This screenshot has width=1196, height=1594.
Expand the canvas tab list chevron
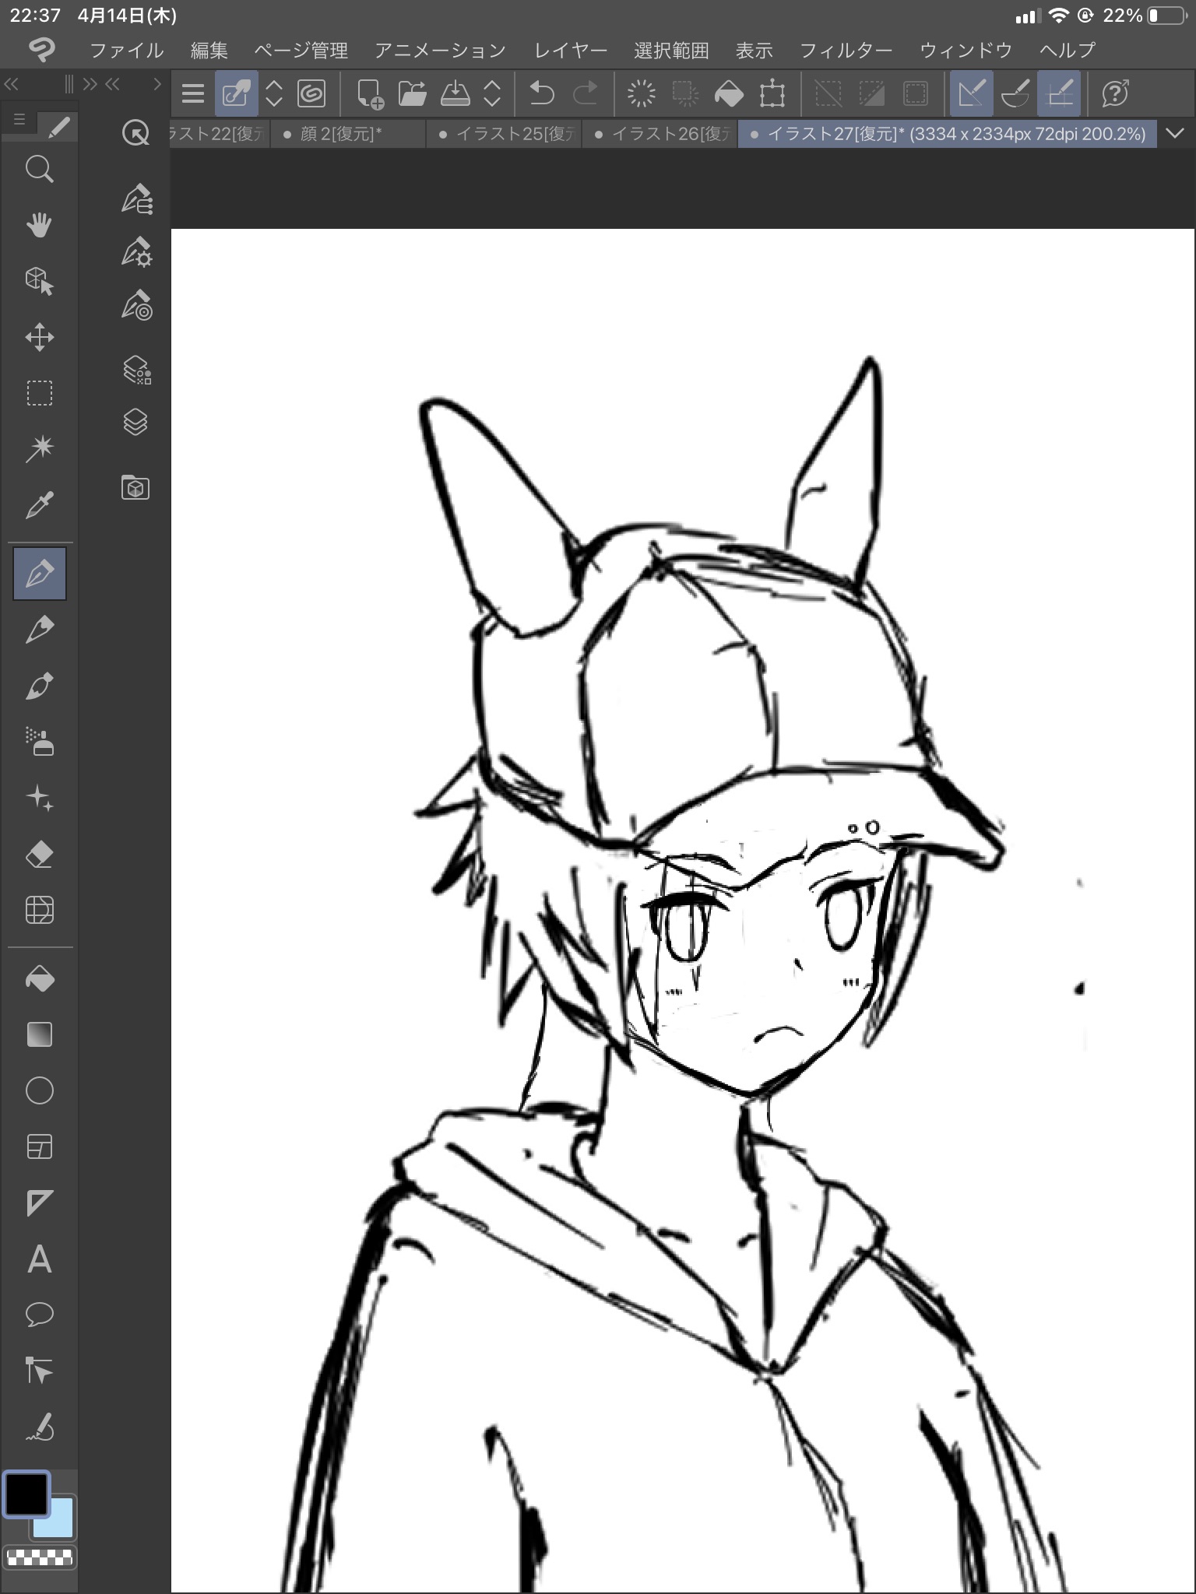(1175, 134)
